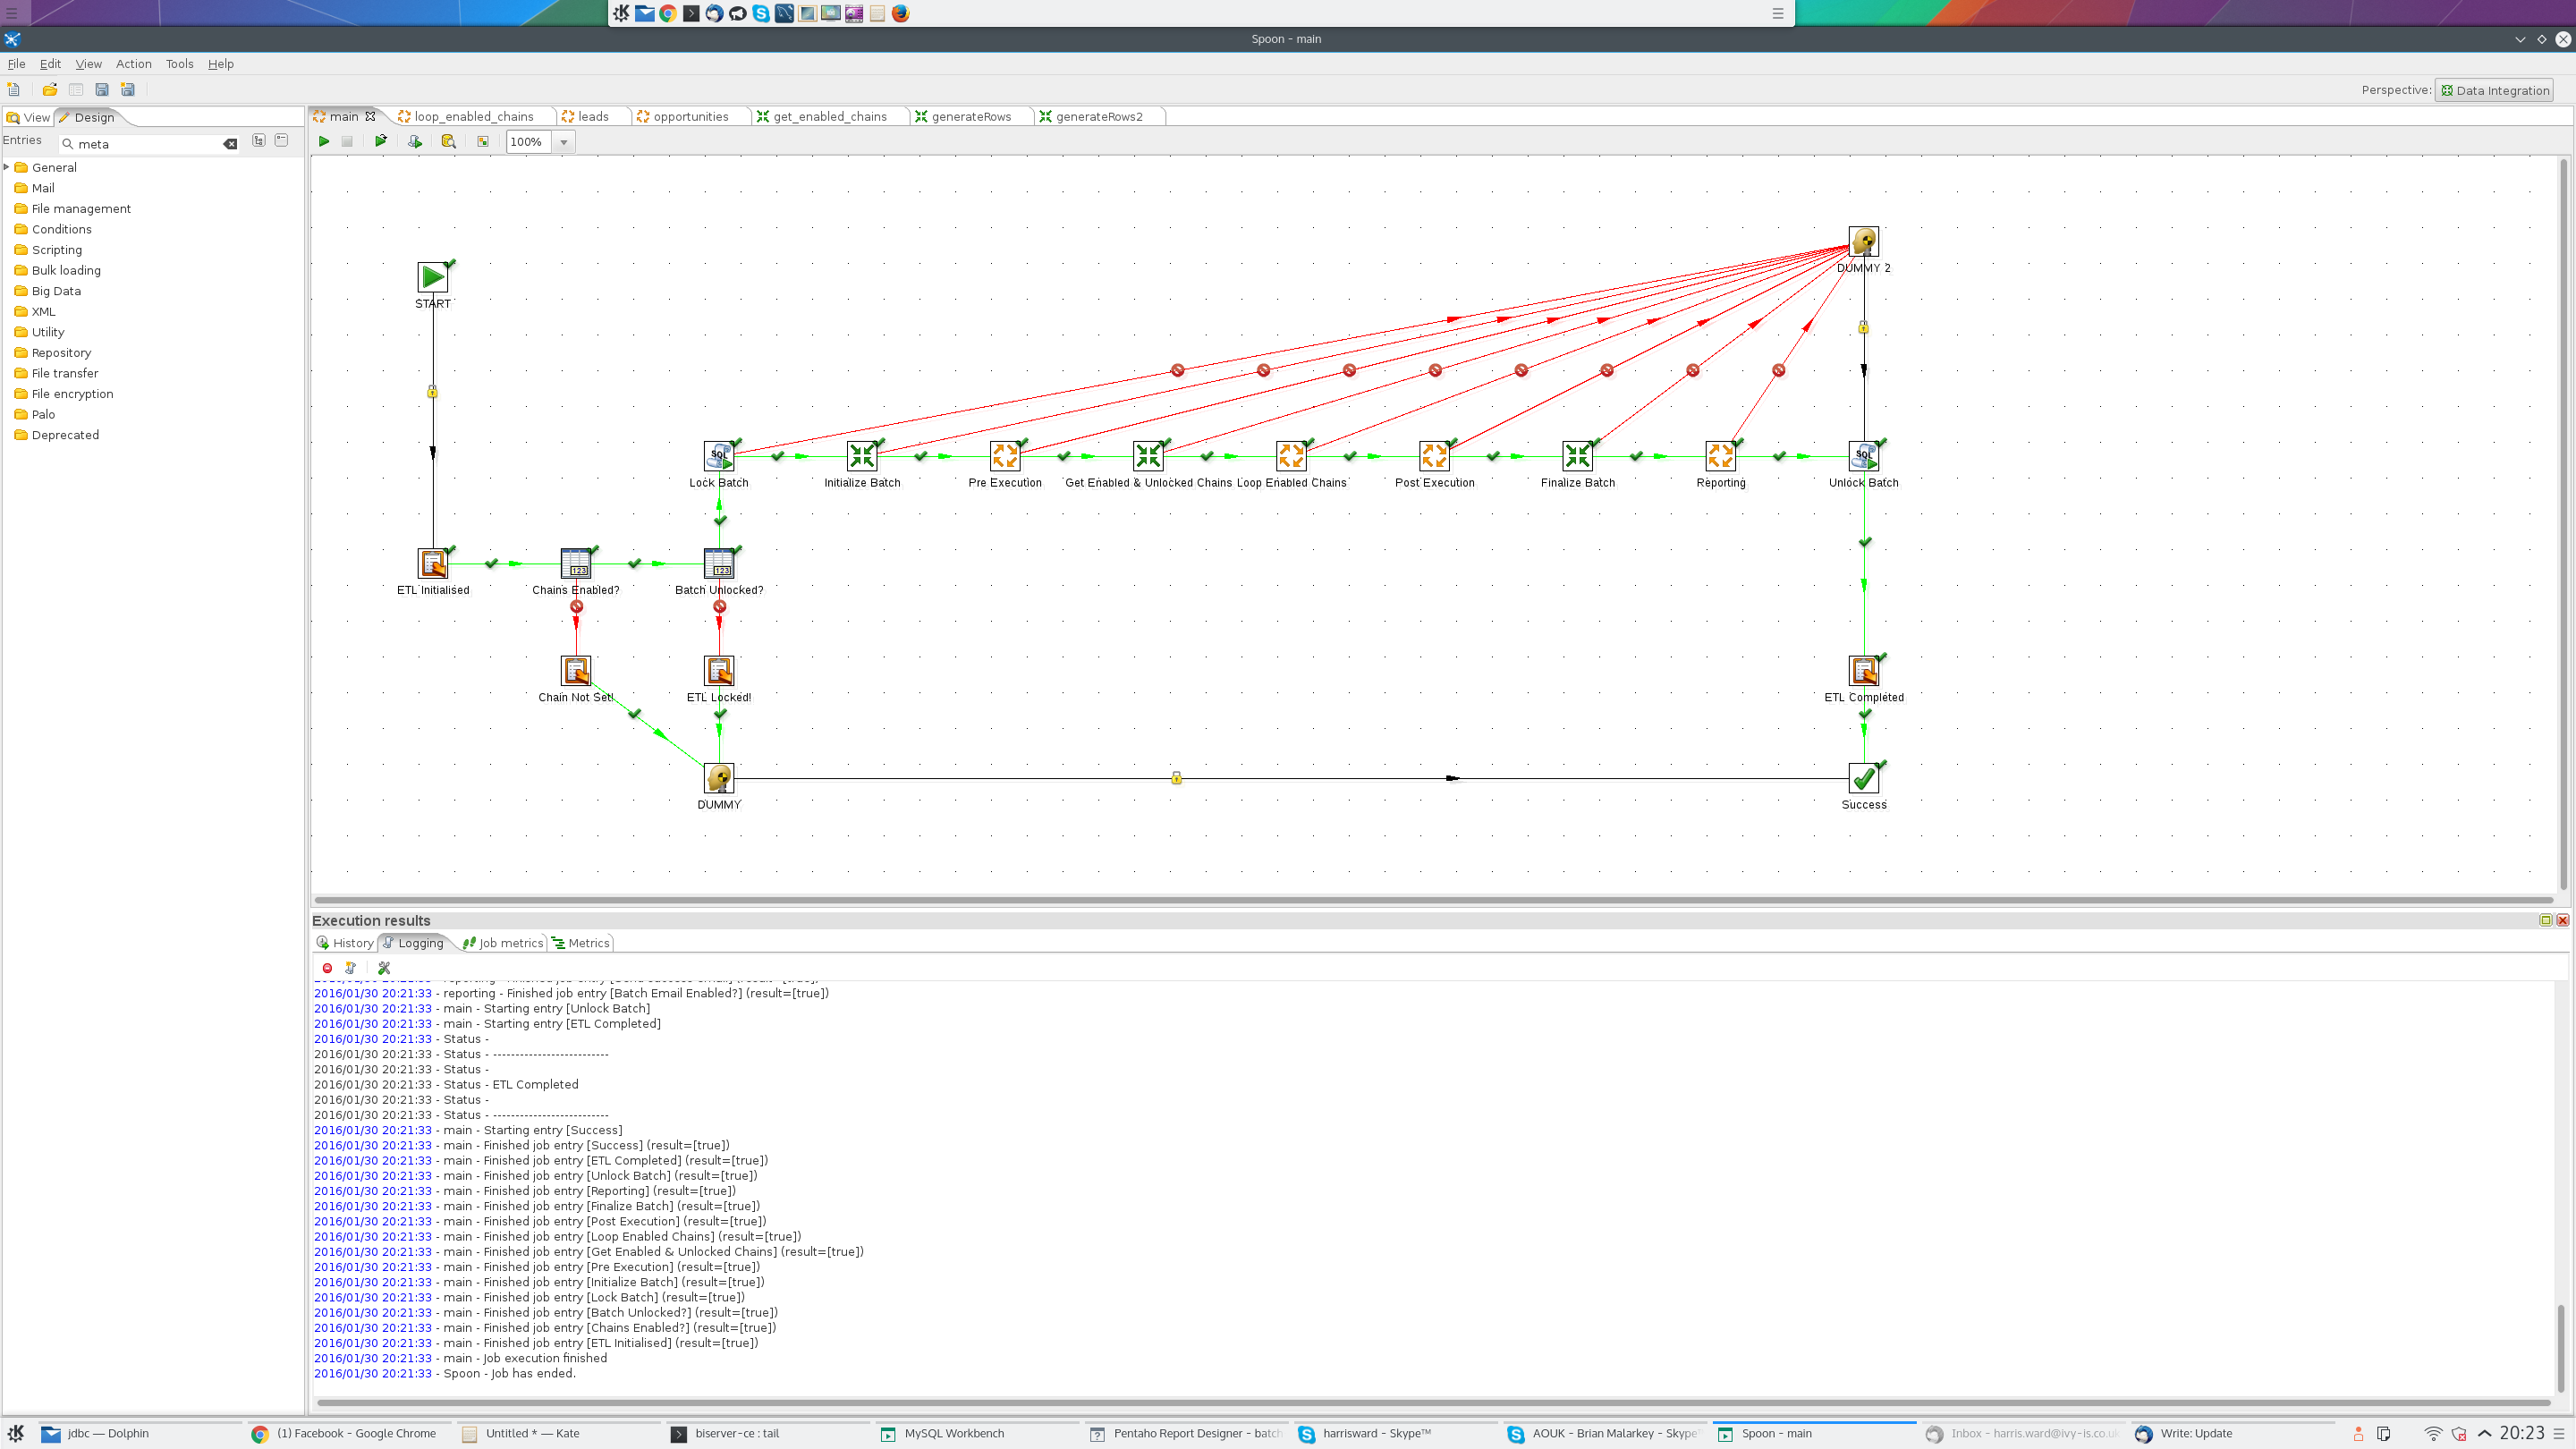The height and width of the screenshot is (1449, 2576).
Task: Open the File menu
Action: point(16,64)
